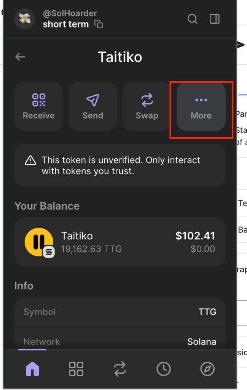Open the 'short term' account name

click(x=65, y=24)
